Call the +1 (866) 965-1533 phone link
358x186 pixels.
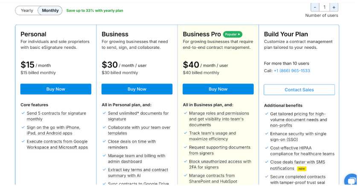pyautogui.click(x=292, y=71)
